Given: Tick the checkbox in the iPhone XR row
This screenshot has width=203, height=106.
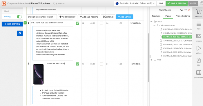Looking at the screenshot, I should [101, 64].
